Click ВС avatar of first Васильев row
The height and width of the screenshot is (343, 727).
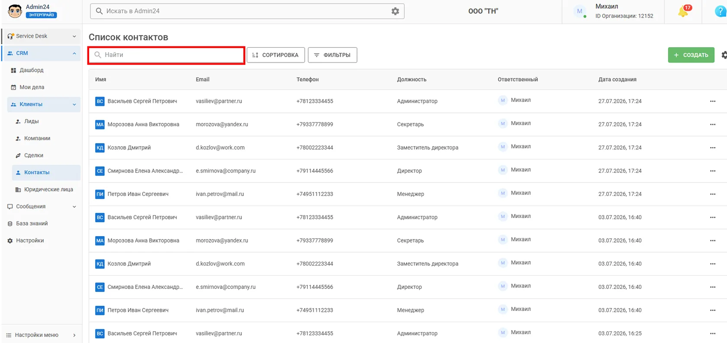[x=100, y=101]
